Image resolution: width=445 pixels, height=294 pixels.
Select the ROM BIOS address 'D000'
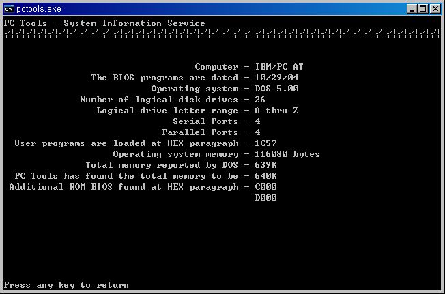[265, 198]
